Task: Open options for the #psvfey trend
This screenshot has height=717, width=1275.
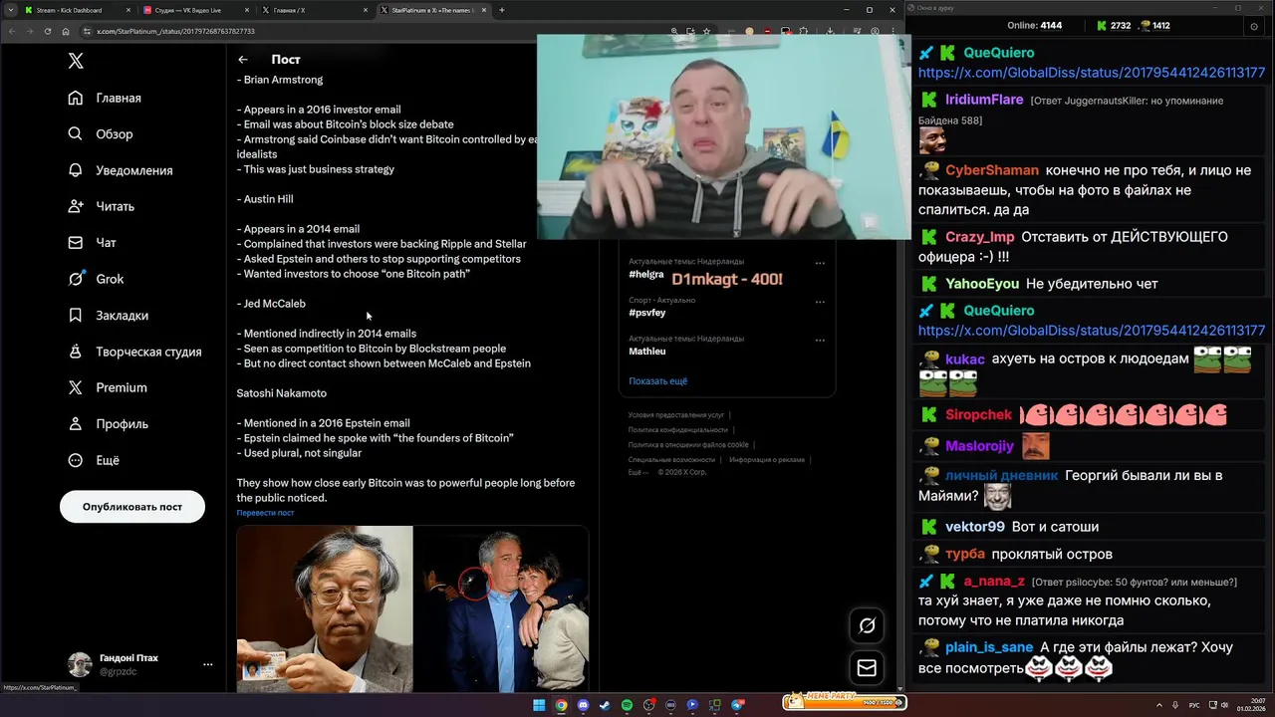Action: click(x=820, y=302)
